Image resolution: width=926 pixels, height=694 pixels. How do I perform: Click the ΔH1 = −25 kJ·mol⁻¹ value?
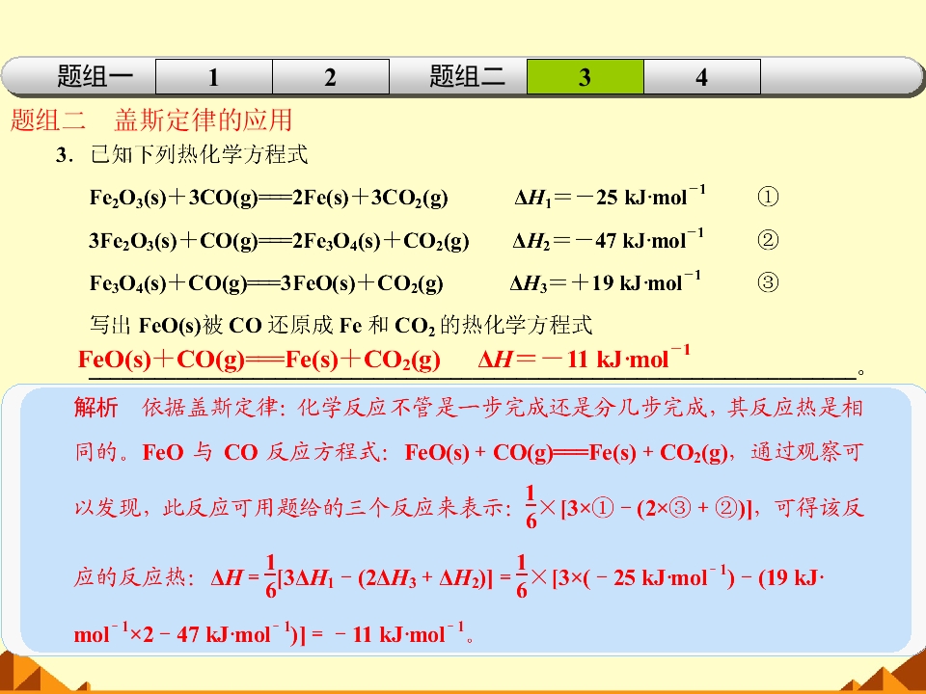[x=610, y=196]
